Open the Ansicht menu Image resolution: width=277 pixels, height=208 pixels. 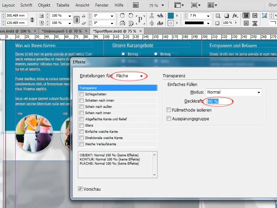point(82,5)
